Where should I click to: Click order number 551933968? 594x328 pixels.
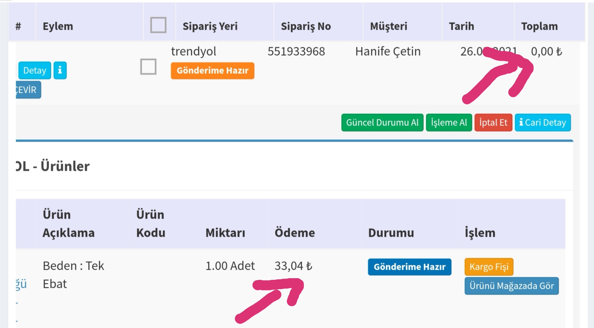(296, 51)
